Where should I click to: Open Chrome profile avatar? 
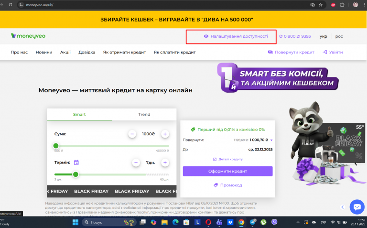coord(356,5)
